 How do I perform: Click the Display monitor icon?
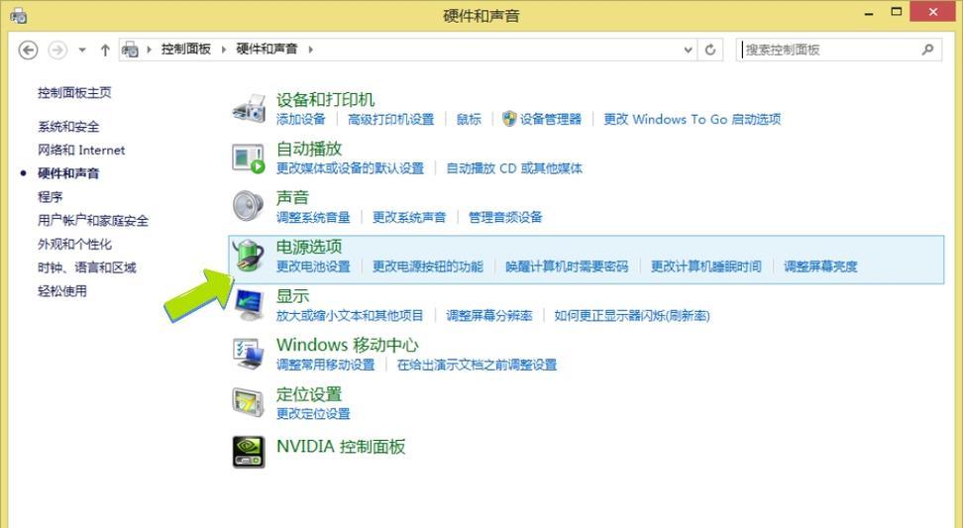(250, 305)
